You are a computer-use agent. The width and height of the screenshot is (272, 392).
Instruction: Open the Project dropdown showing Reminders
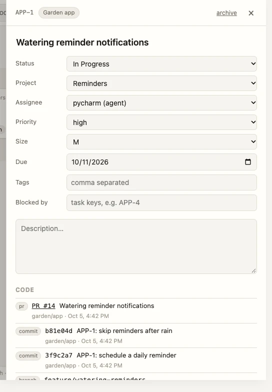161,83
